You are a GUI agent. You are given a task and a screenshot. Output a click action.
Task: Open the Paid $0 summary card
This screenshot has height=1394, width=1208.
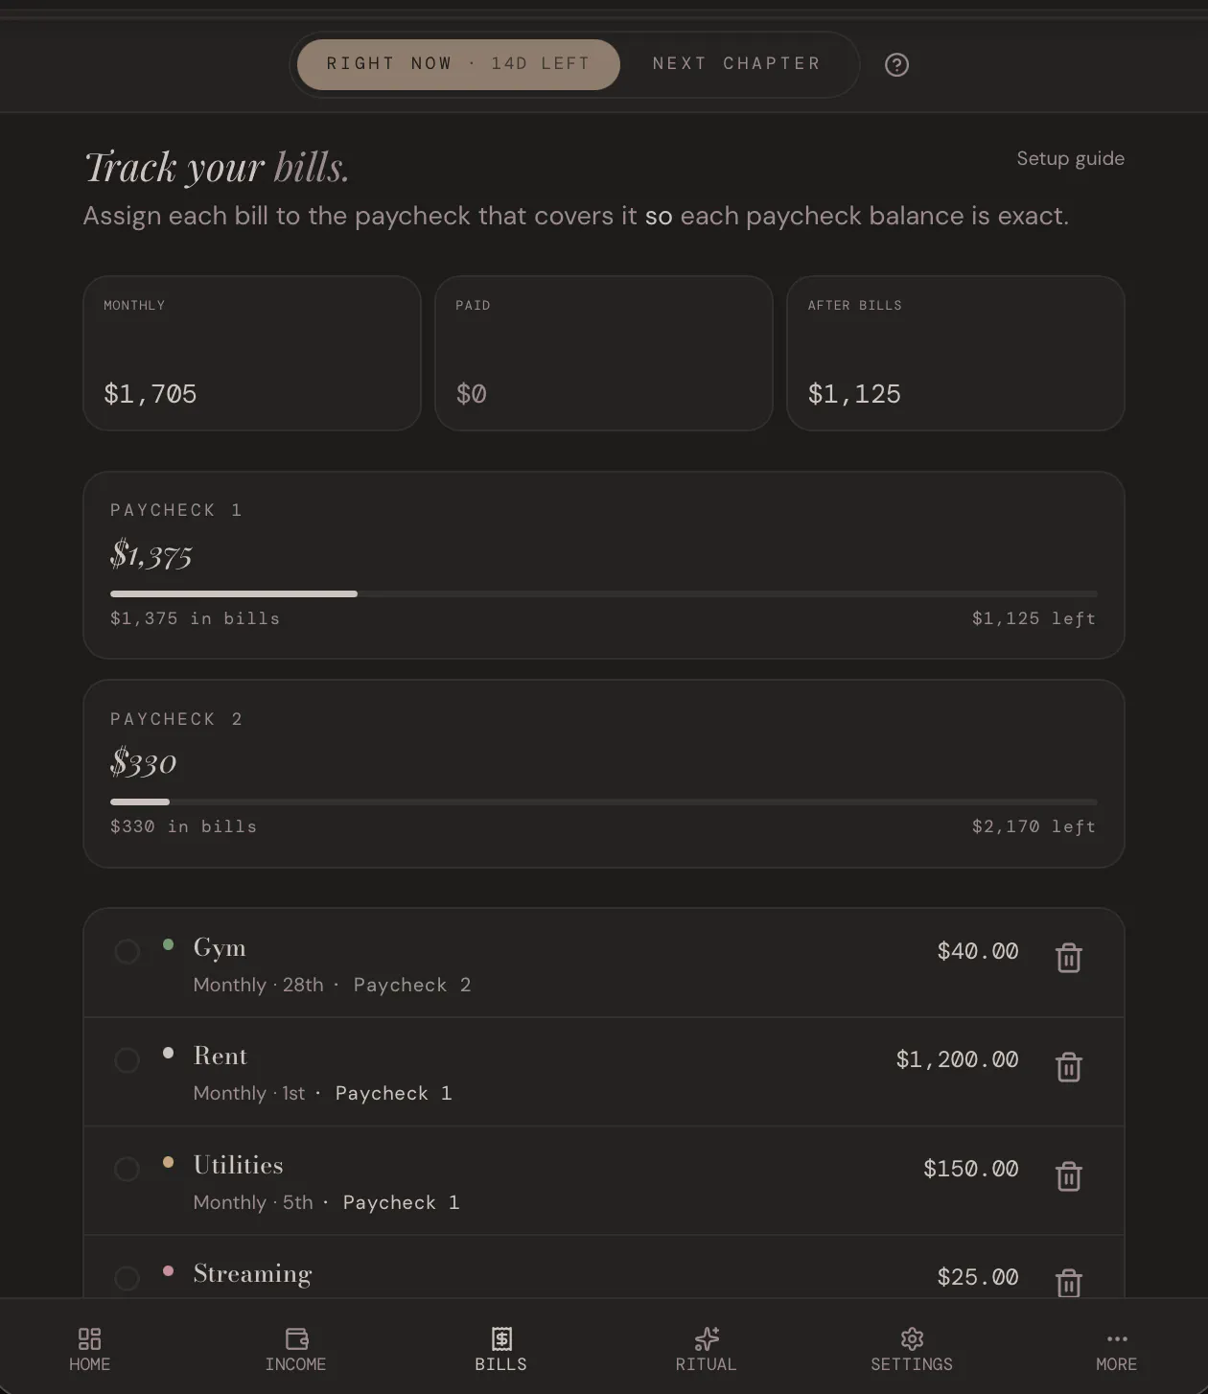604,353
